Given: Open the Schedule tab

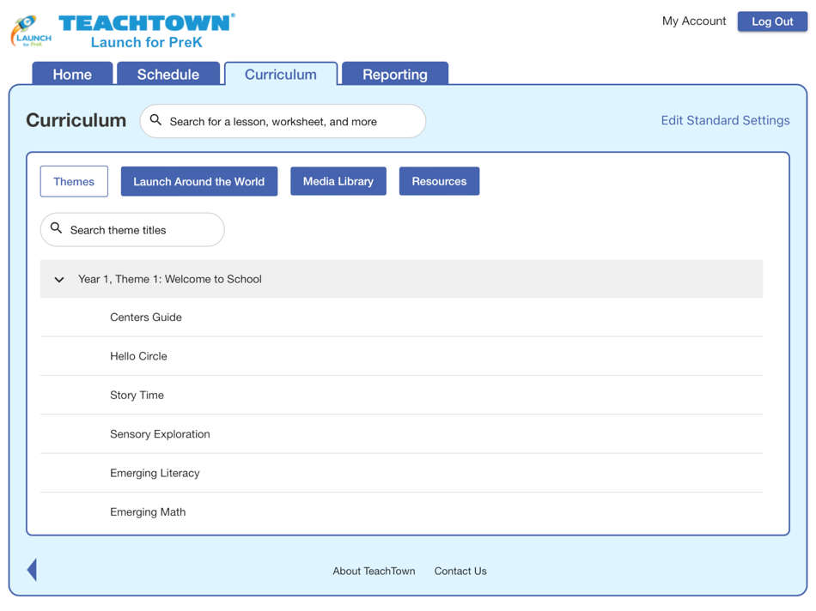Looking at the screenshot, I should (x=168, y=74).
